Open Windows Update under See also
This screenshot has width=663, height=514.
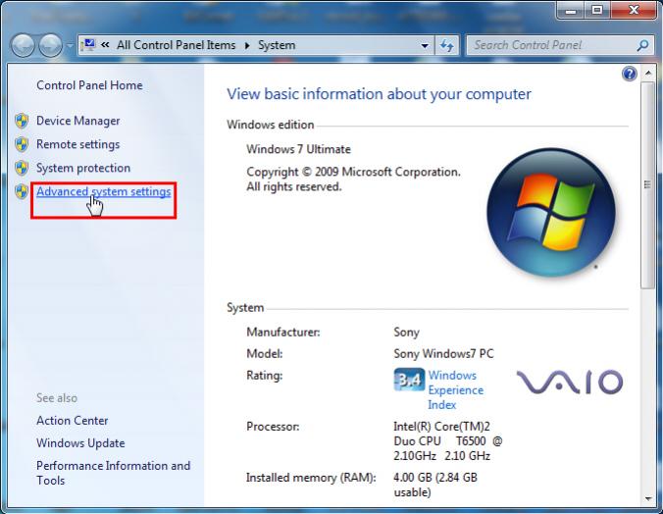pos(80,443)
